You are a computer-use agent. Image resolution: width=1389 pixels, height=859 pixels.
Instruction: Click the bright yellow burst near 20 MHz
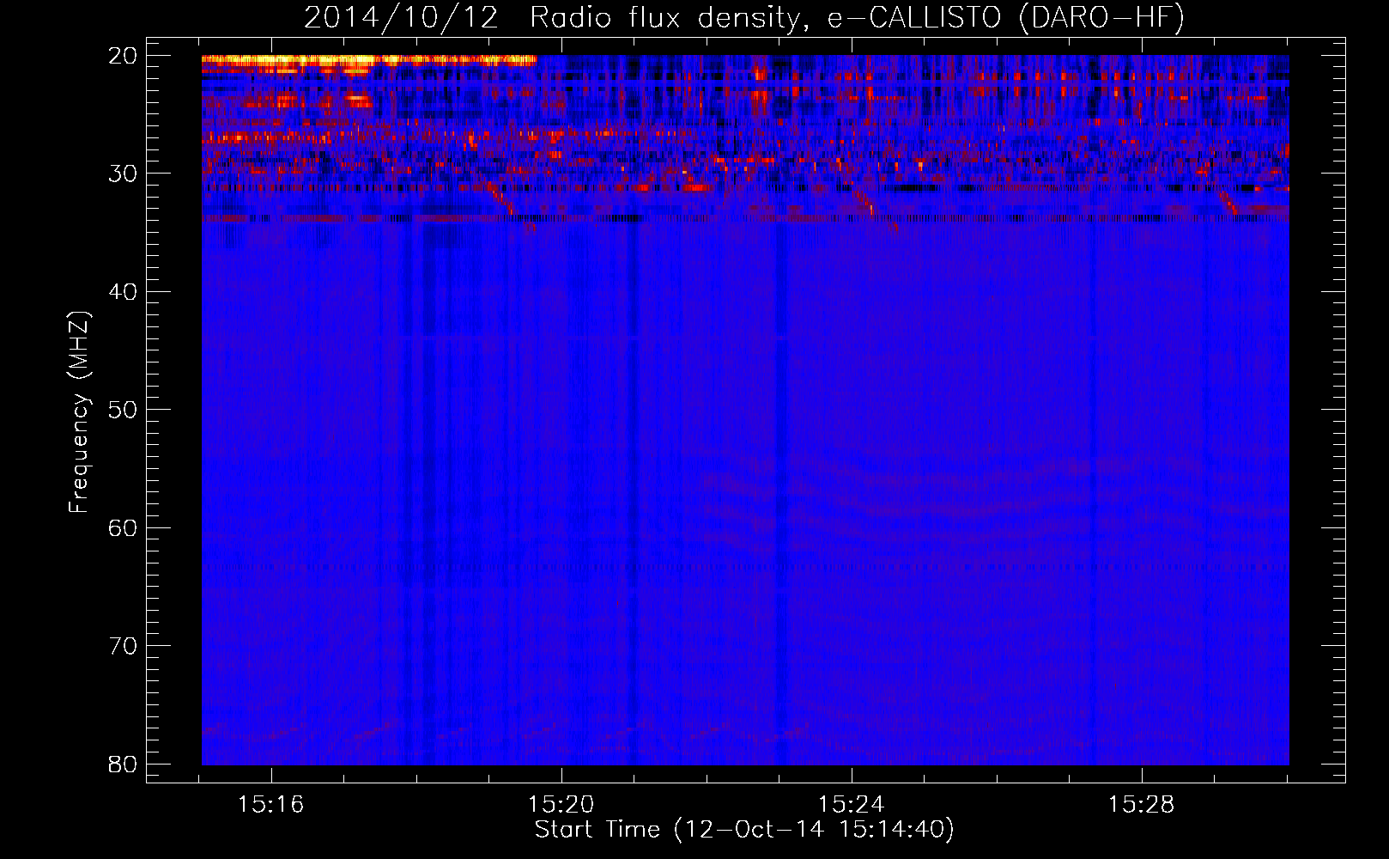pyautogui.click(x=369, y=61)
